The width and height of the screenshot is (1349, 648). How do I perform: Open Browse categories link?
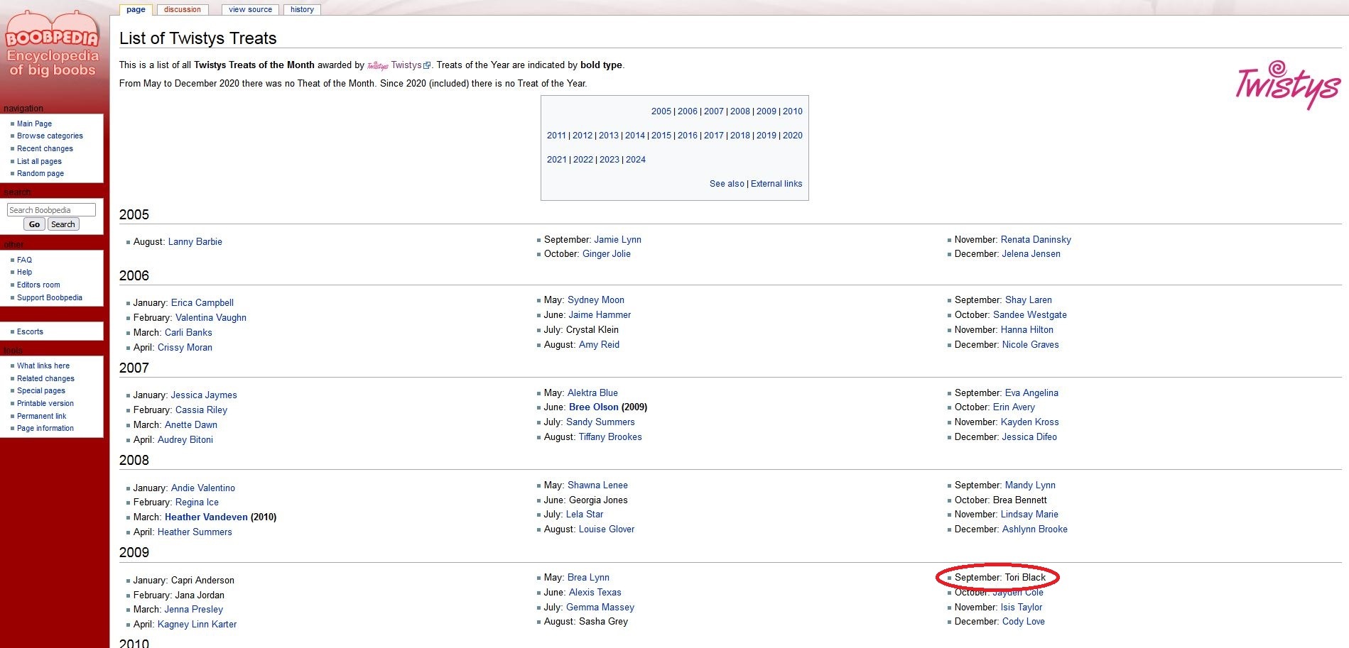(x=50, y=136)
